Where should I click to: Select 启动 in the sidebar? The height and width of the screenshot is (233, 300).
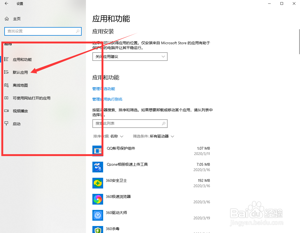click(17, 124)
